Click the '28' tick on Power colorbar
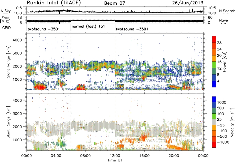Image resolution: width=235 pixels, height=162 pixels. [219, 43]
